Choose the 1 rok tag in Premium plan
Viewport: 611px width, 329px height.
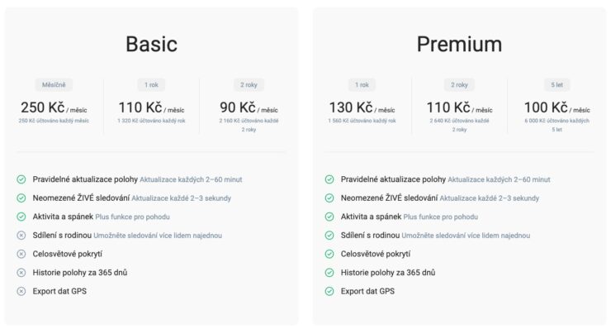(362, 84)
